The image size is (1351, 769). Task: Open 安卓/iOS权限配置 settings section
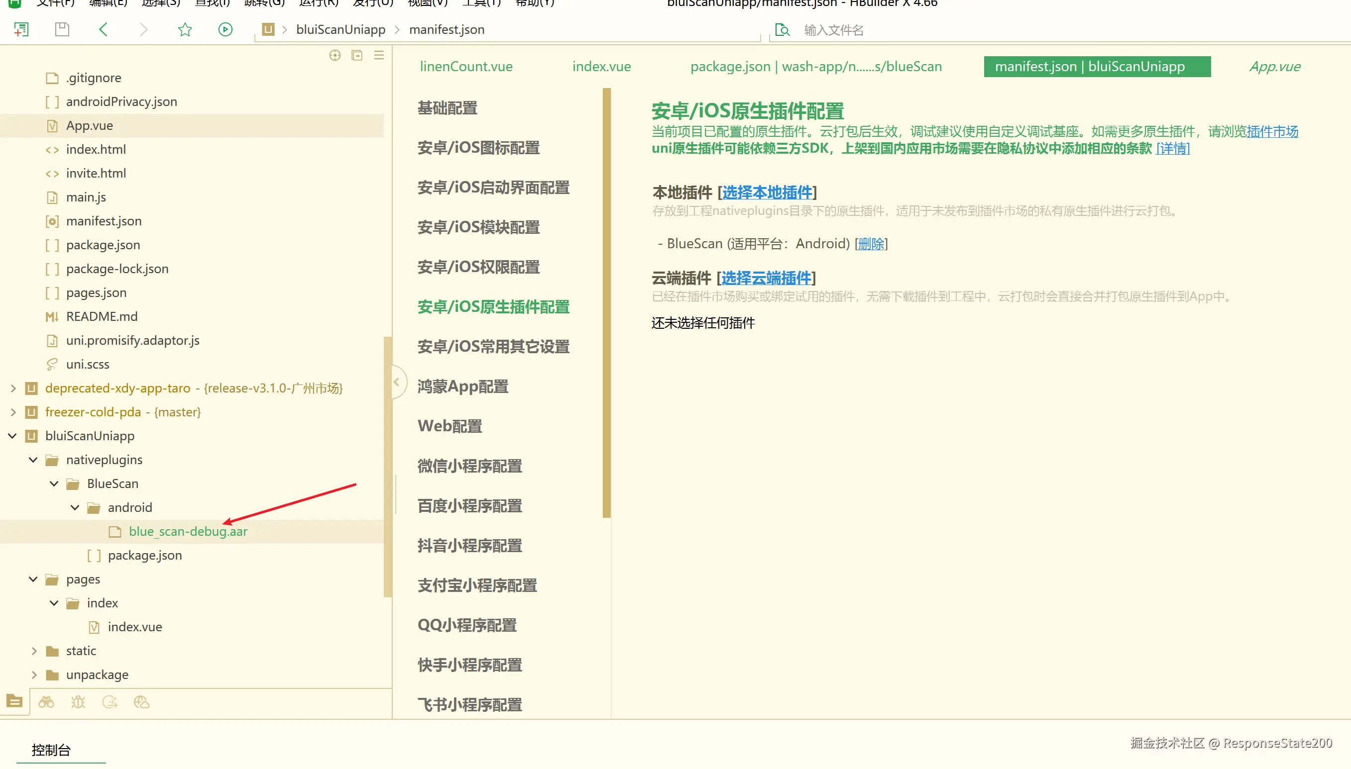click(x=478, y=267)
